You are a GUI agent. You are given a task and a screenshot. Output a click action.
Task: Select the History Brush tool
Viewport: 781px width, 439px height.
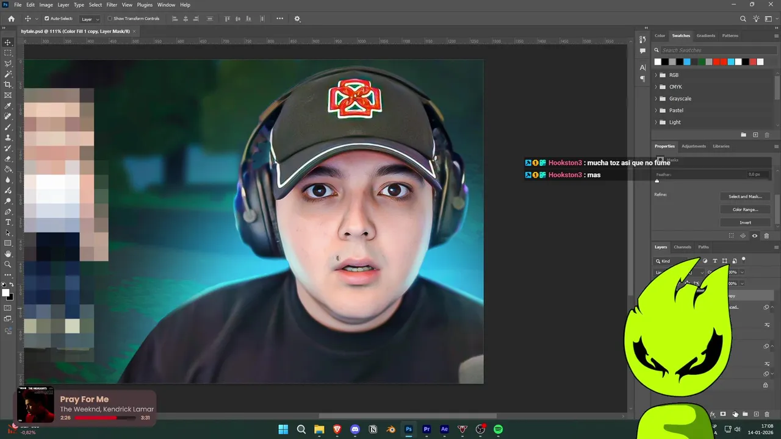point(8,148)
